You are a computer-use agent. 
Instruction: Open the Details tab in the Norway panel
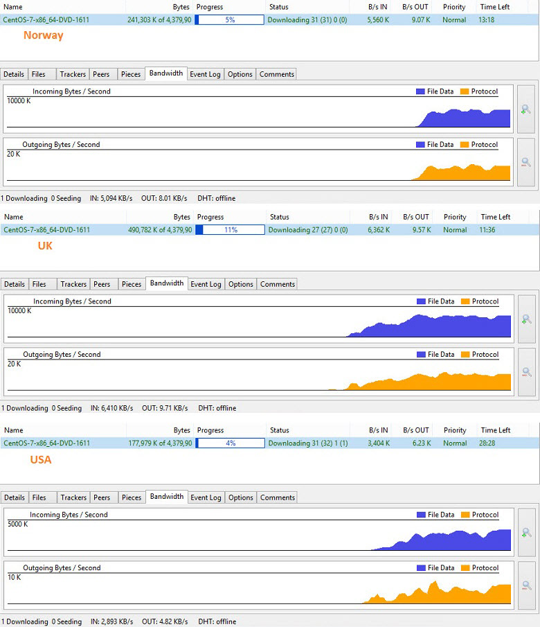(x=14, y=74)
